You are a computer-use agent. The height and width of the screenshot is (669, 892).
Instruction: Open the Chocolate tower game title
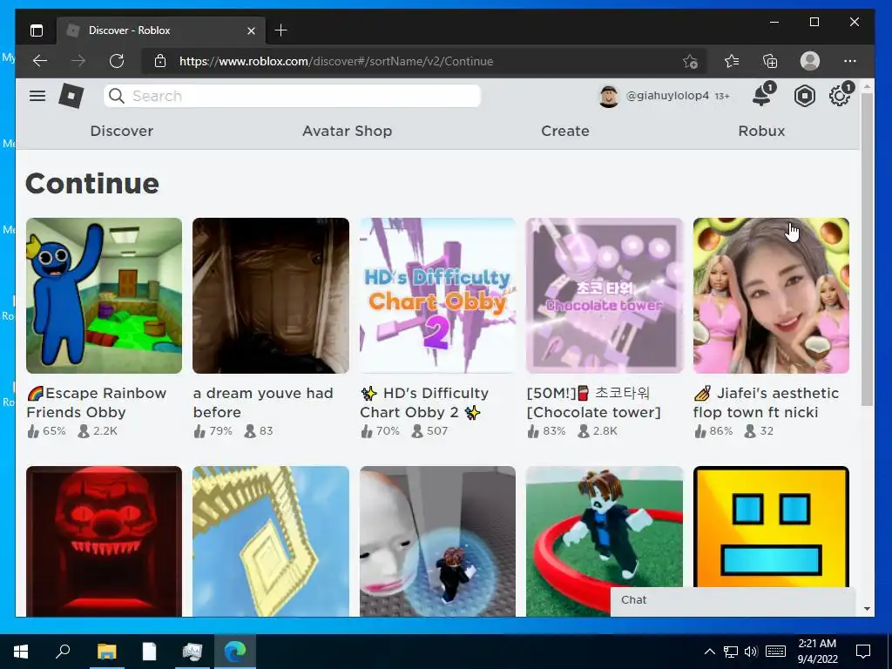tap(594, 402)
